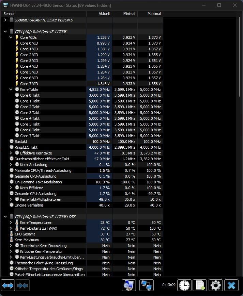This screenshot has height=296, width=243.
Task: Collapse the Kern-Takte group
Action: (x=11, y=89)
